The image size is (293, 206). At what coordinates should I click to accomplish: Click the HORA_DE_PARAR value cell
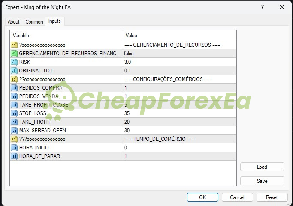coord(179,156)
